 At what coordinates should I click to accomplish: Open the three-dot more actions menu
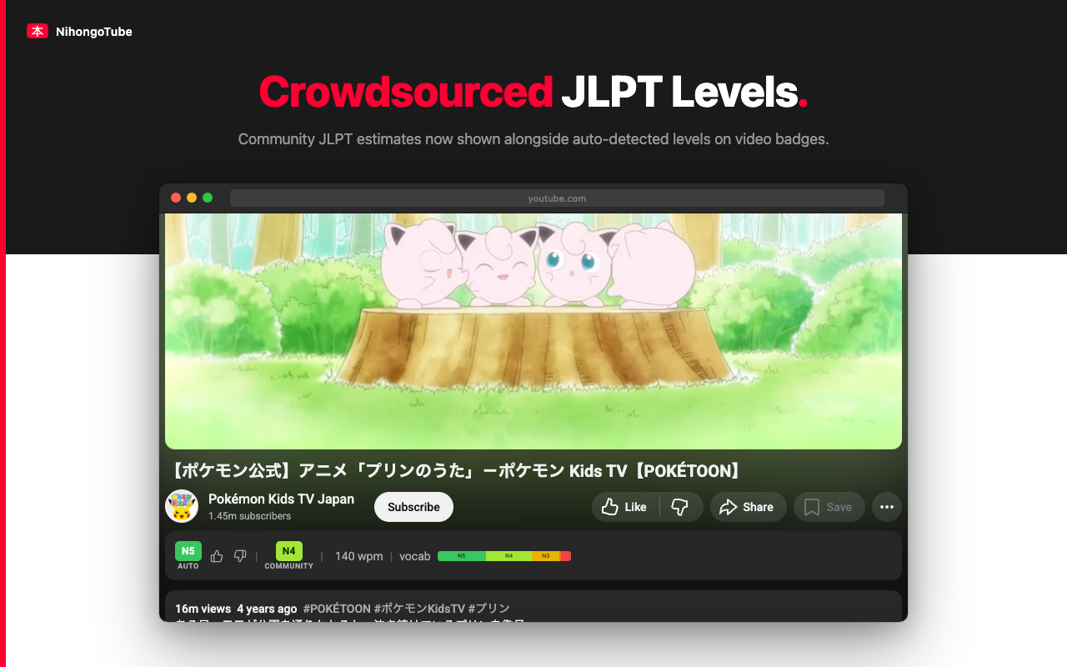887,507
